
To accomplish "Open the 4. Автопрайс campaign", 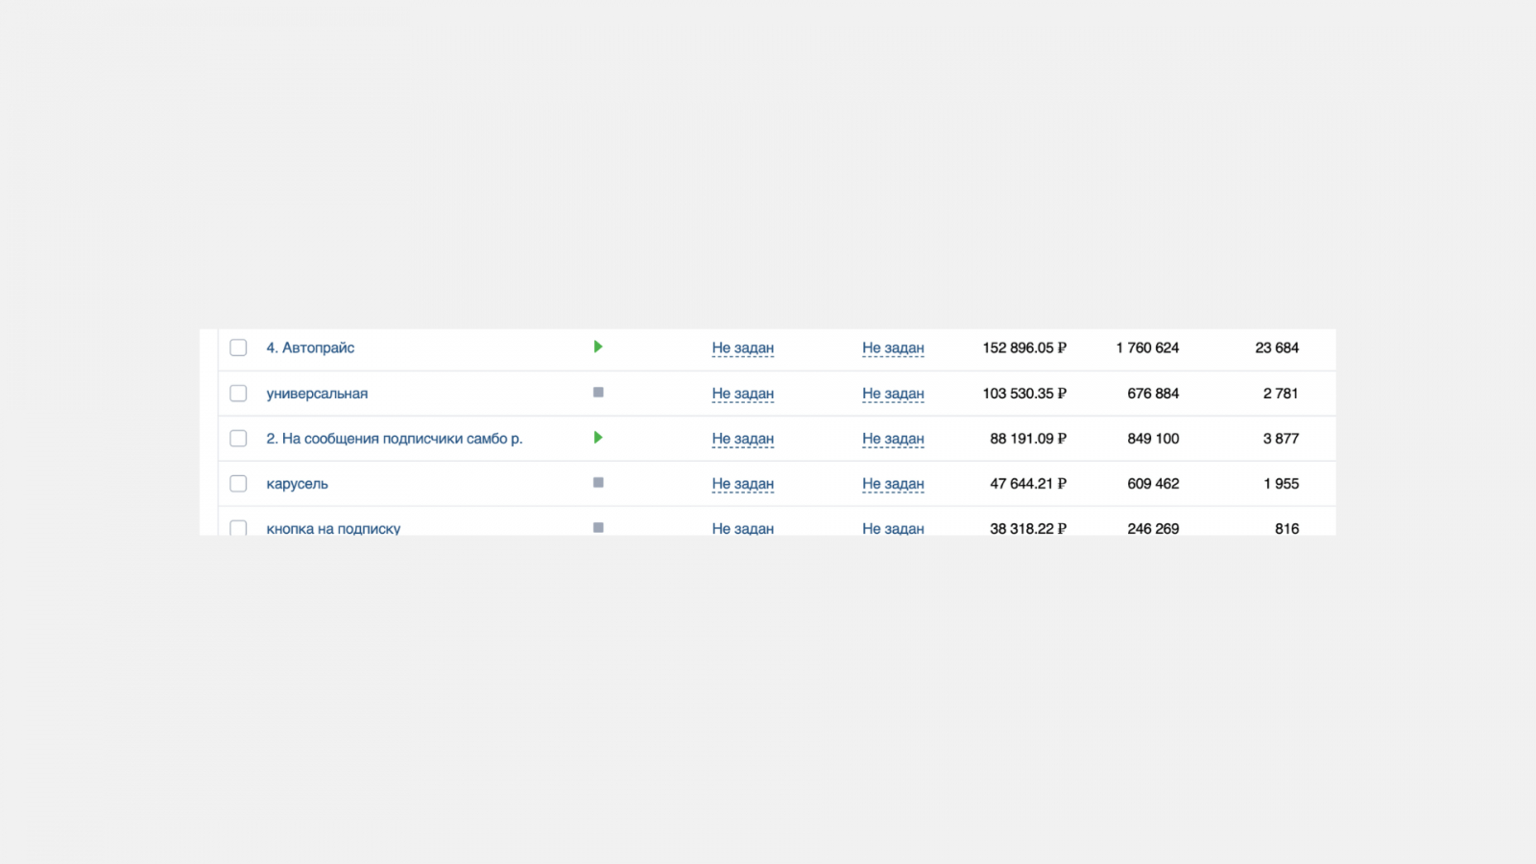I will [x=310, y=348].
